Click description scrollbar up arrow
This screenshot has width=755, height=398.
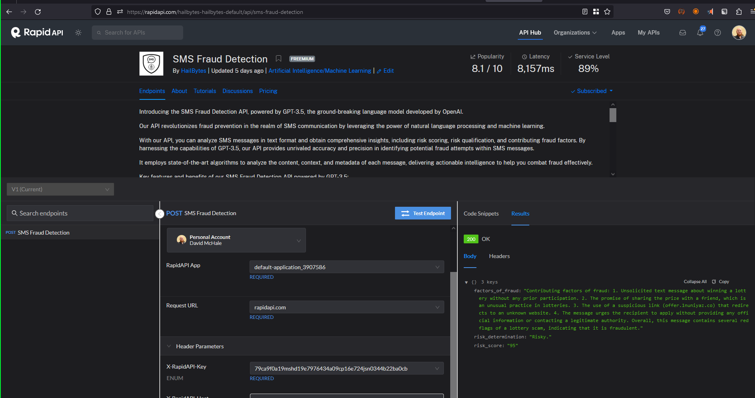[x=613, y=105]
